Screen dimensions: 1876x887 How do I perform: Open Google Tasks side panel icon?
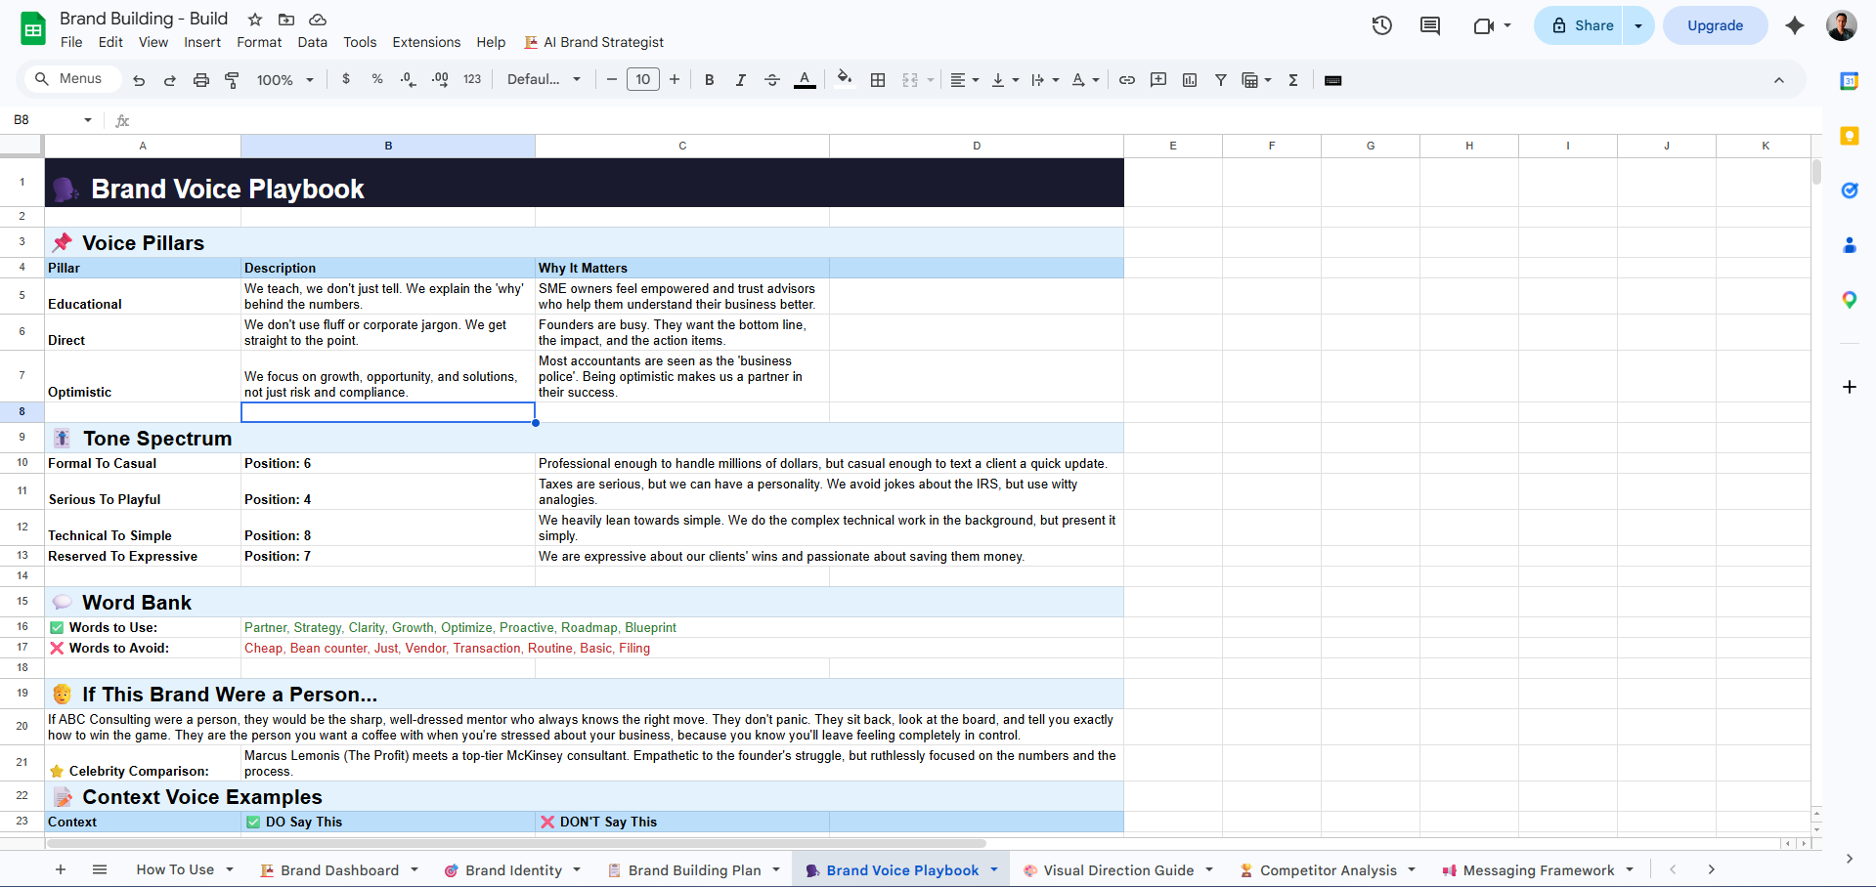click(x=1849, y=190)
